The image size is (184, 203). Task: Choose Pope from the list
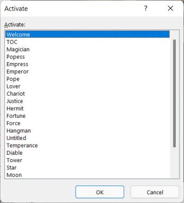click(x=87, y=79)
